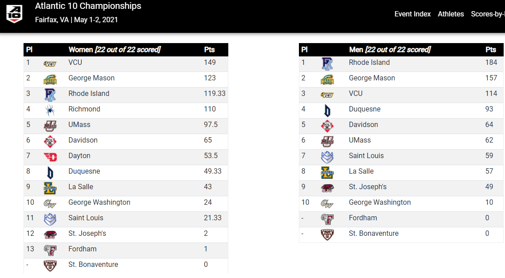Open the Athletes menu item
This screenshot has height=278, width=505.
pos(450,14)
